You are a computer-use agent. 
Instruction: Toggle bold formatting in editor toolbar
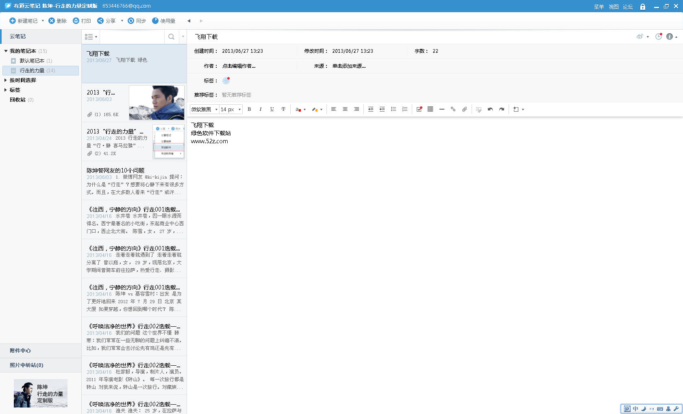tap(249, 109)
